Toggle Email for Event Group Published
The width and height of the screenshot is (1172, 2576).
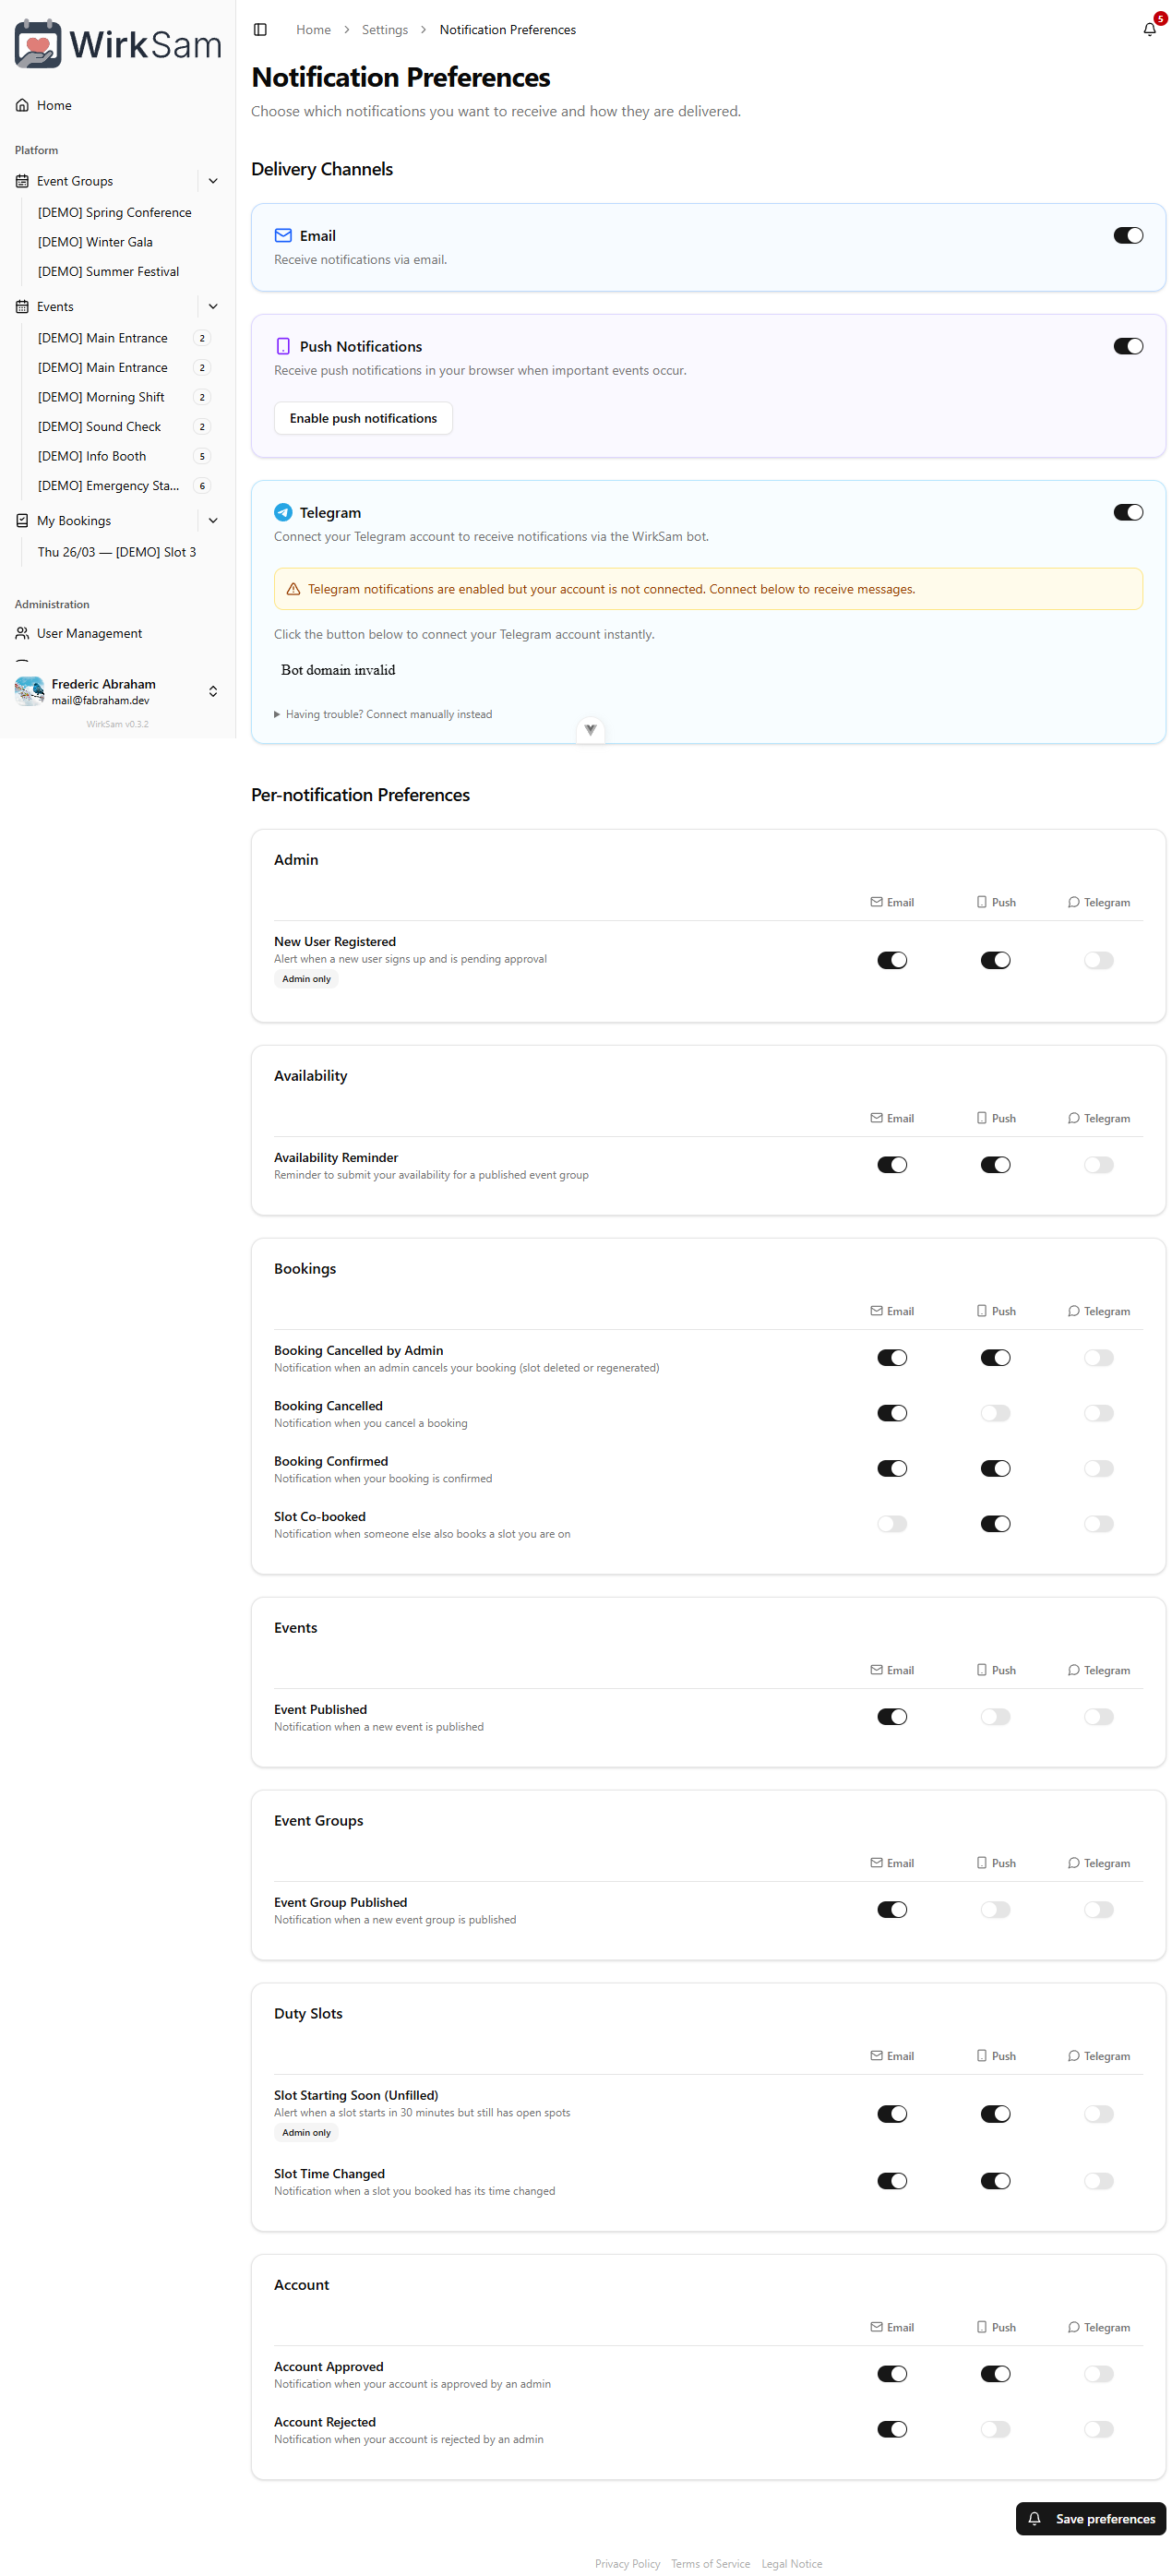(x=893, y=1911)
